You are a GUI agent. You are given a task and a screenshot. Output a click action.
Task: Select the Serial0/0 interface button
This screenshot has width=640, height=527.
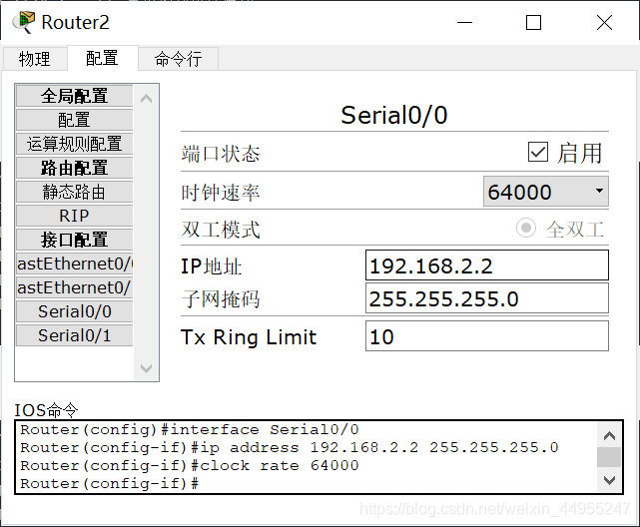(74, 311)
